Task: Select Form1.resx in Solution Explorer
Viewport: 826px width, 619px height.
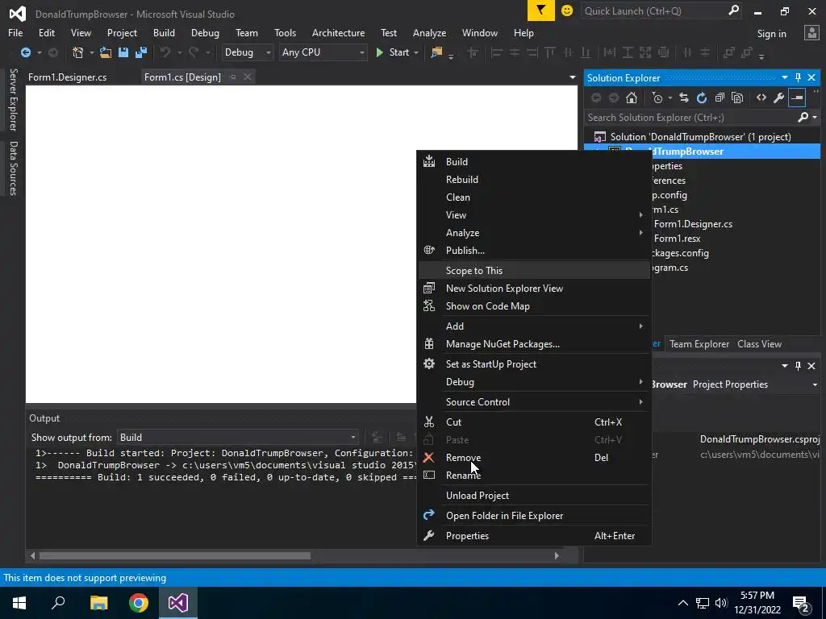Action: (x=677, y=239)
